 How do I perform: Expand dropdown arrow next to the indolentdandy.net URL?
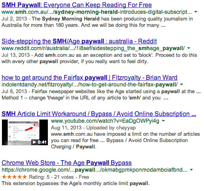pyautogui.click(x=181, y=84)
